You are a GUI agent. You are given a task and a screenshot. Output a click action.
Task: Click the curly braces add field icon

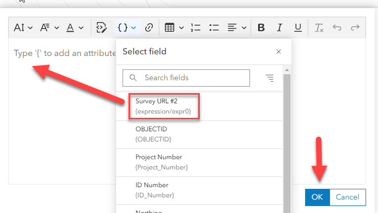coord(123,27)
